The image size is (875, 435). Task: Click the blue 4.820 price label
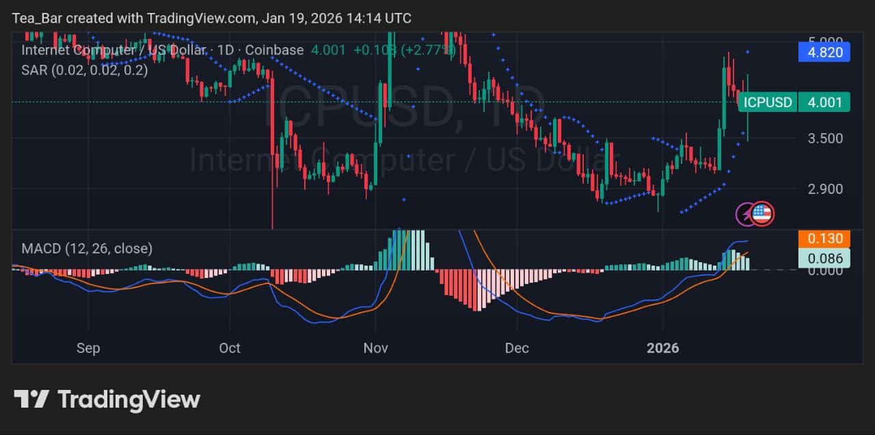coord(823,51)
